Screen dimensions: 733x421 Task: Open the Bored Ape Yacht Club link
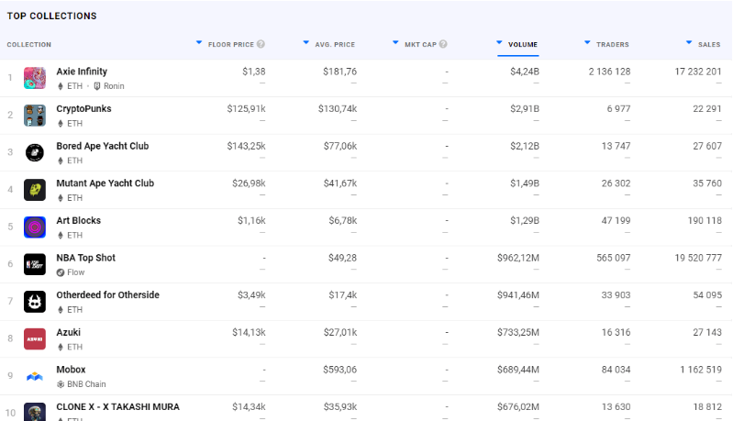click(103, 146)
